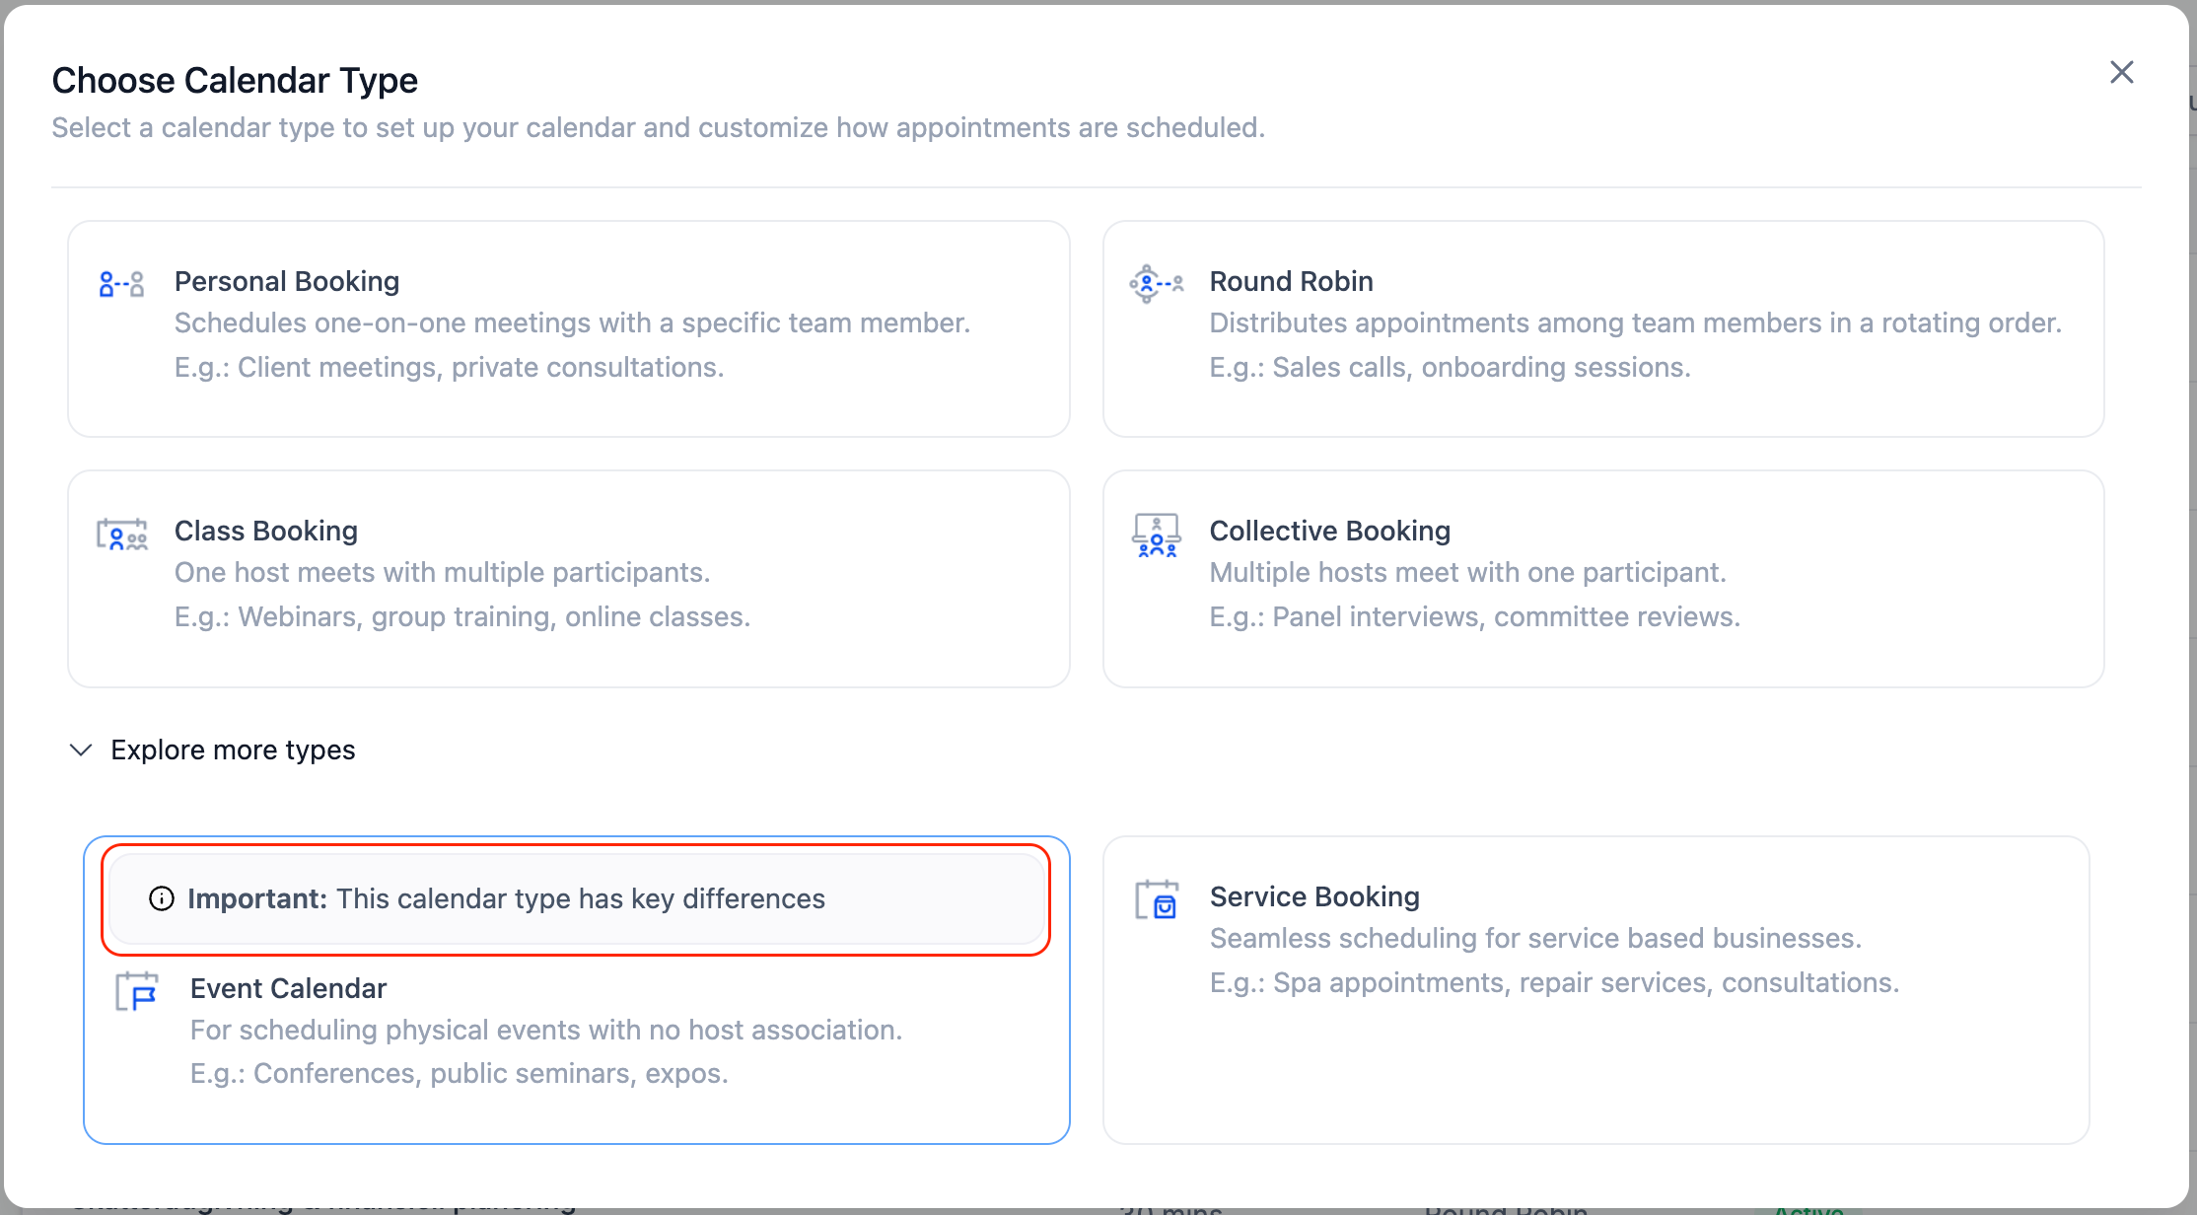
Task: Pick the Class Booking title
Action: pyautogui.click(x=266, y=532)
